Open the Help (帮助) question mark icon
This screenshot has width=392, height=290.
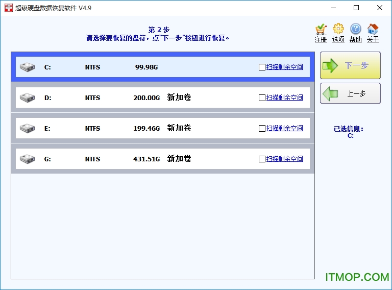point(355,30)
